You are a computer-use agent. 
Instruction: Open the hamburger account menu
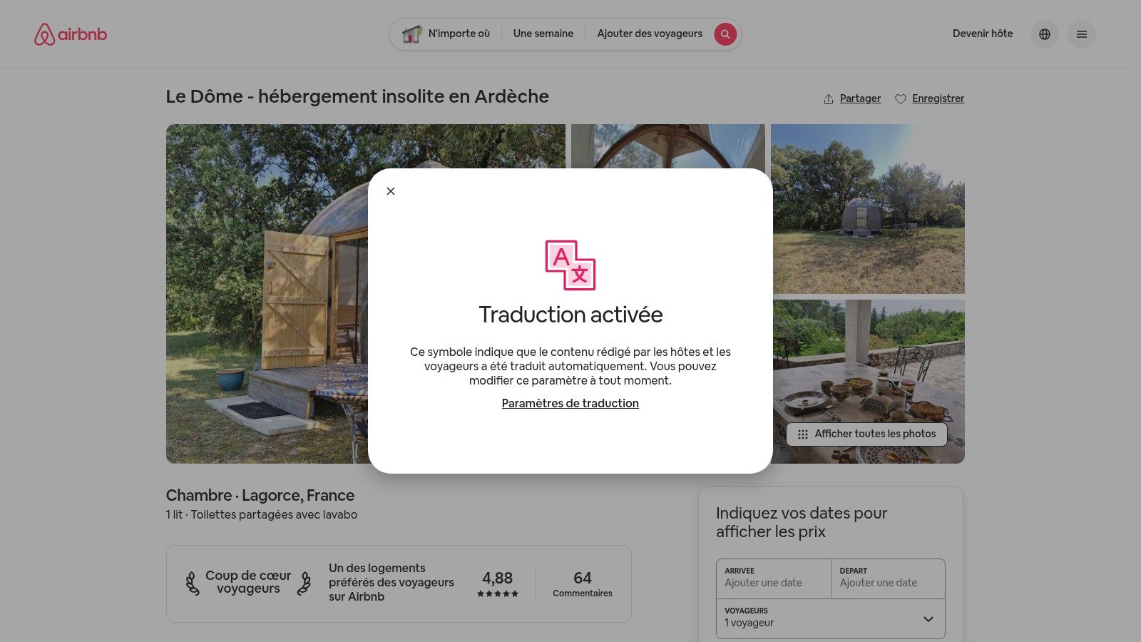pyautogui.click(x=1082, y=34)
